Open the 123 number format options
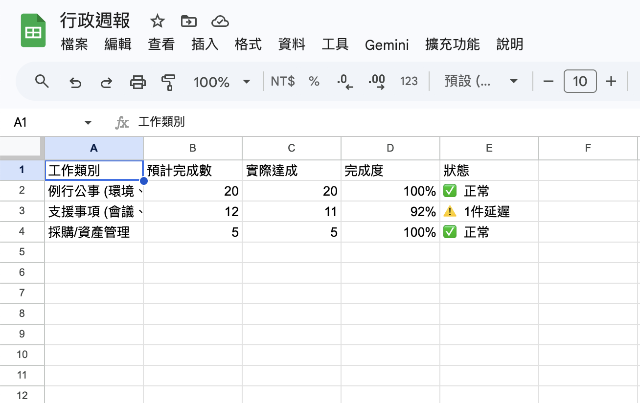Viewport: 640px width, 403px height. [x=409, y=82]
